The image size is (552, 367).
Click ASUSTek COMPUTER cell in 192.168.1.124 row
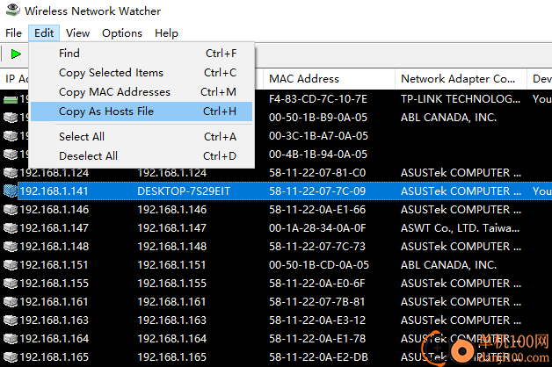pyautogui.click(x=461, y=173)
